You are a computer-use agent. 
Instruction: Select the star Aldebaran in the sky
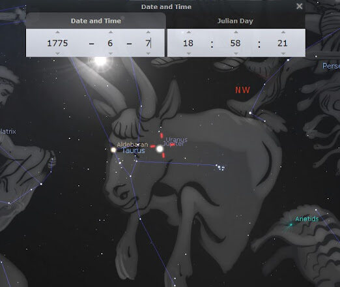(113, 150)
